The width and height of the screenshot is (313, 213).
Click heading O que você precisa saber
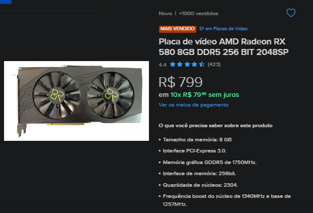[216, 126]
